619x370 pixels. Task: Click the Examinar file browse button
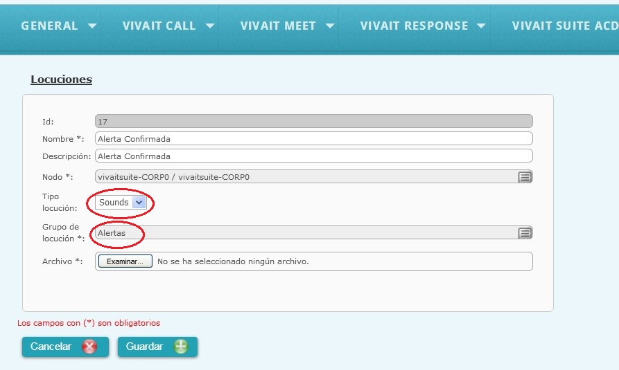point(125,261)
